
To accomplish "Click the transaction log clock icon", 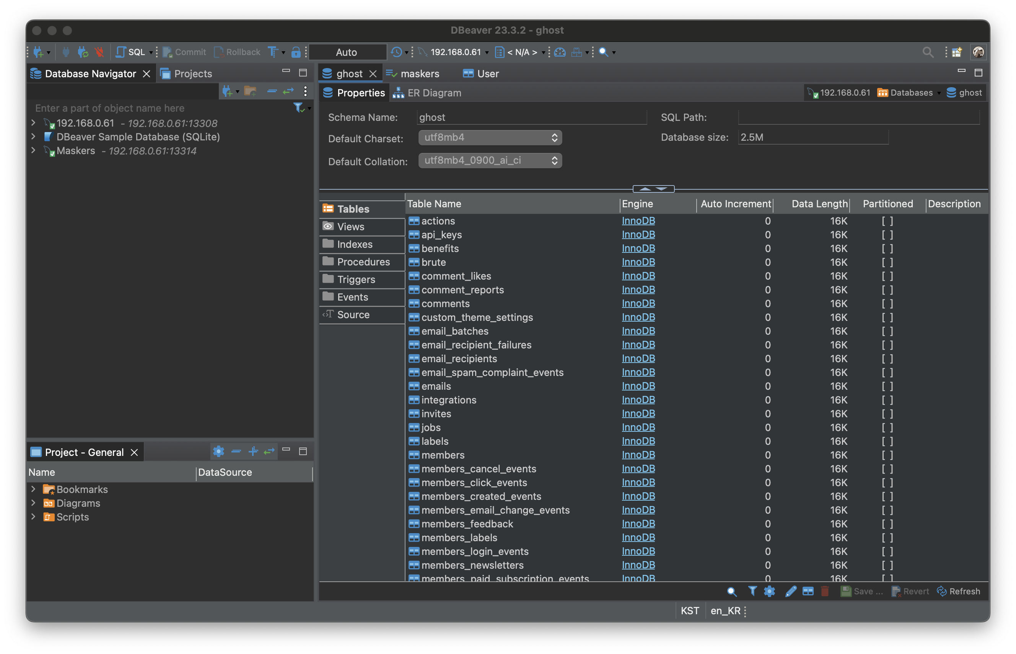I will pos(396,52).
